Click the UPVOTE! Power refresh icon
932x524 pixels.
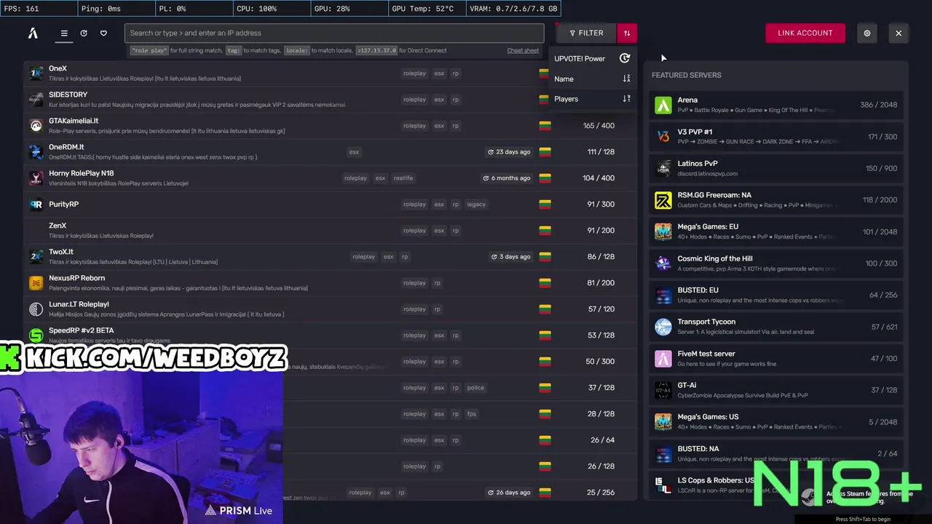(x=625, y=58)
